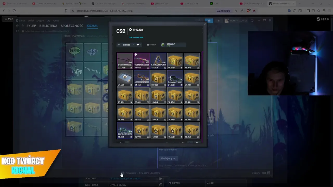The image size is (333, 187).
Task: Click the price icon on the 31.50zł item
Action: click(131, 85)
